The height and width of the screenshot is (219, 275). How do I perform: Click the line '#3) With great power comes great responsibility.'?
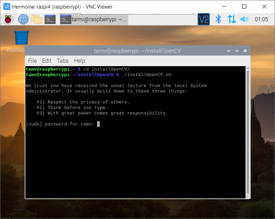[102, 113]
